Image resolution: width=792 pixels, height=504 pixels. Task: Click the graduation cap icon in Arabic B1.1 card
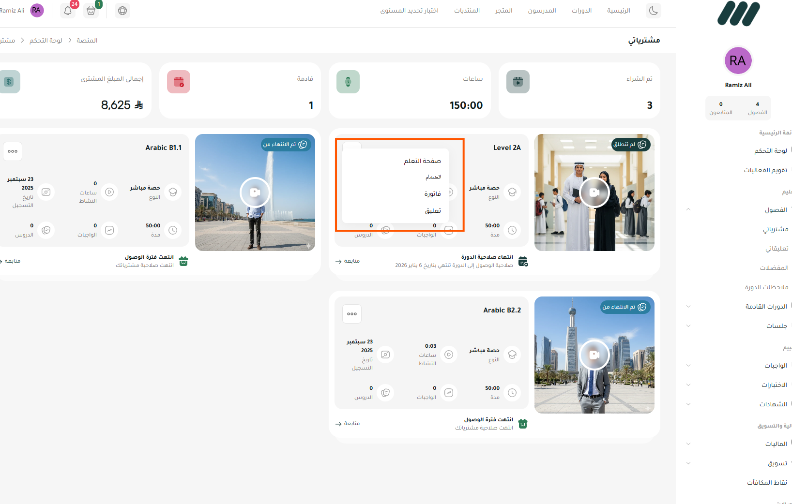(173, 192)
